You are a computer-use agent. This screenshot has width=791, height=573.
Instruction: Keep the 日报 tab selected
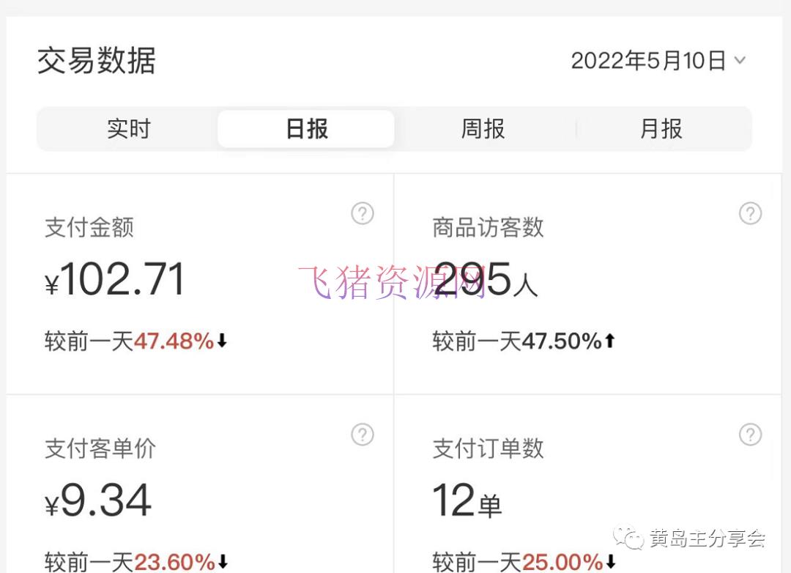305,128
